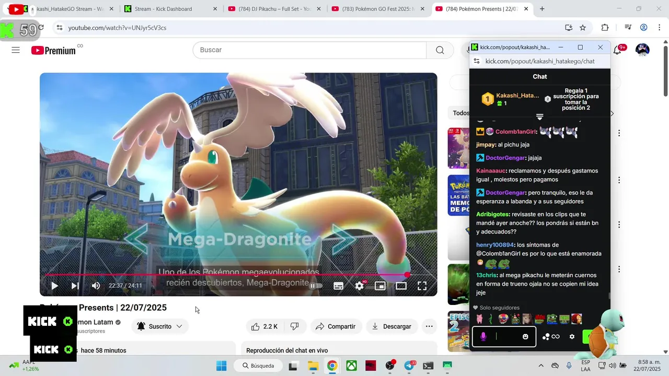This screenshot has height=376, width=669.
Task: Open the YouTube account avatar menu
Action: coord(642,50)
